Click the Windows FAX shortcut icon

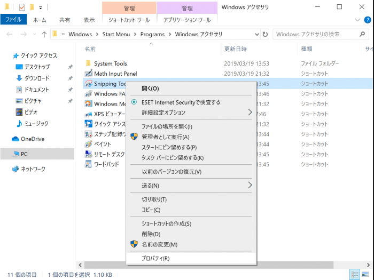[x=88, y=93]
